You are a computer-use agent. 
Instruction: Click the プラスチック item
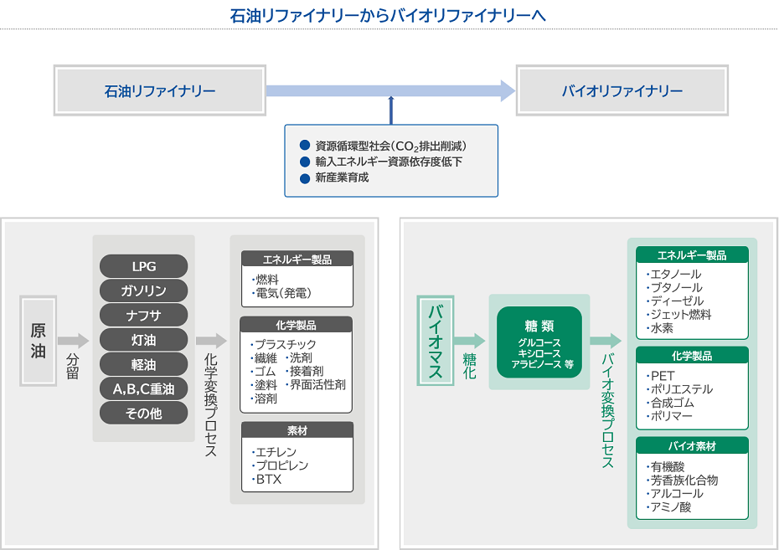(284, 344)
